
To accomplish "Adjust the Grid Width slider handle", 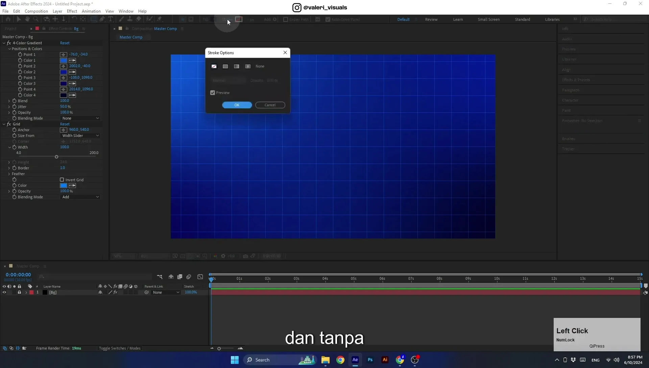I will (56, 157).
